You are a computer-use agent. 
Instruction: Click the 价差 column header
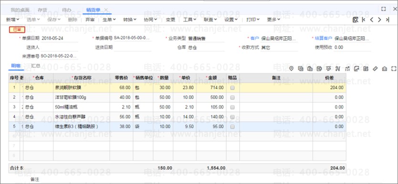coord(329,78)
